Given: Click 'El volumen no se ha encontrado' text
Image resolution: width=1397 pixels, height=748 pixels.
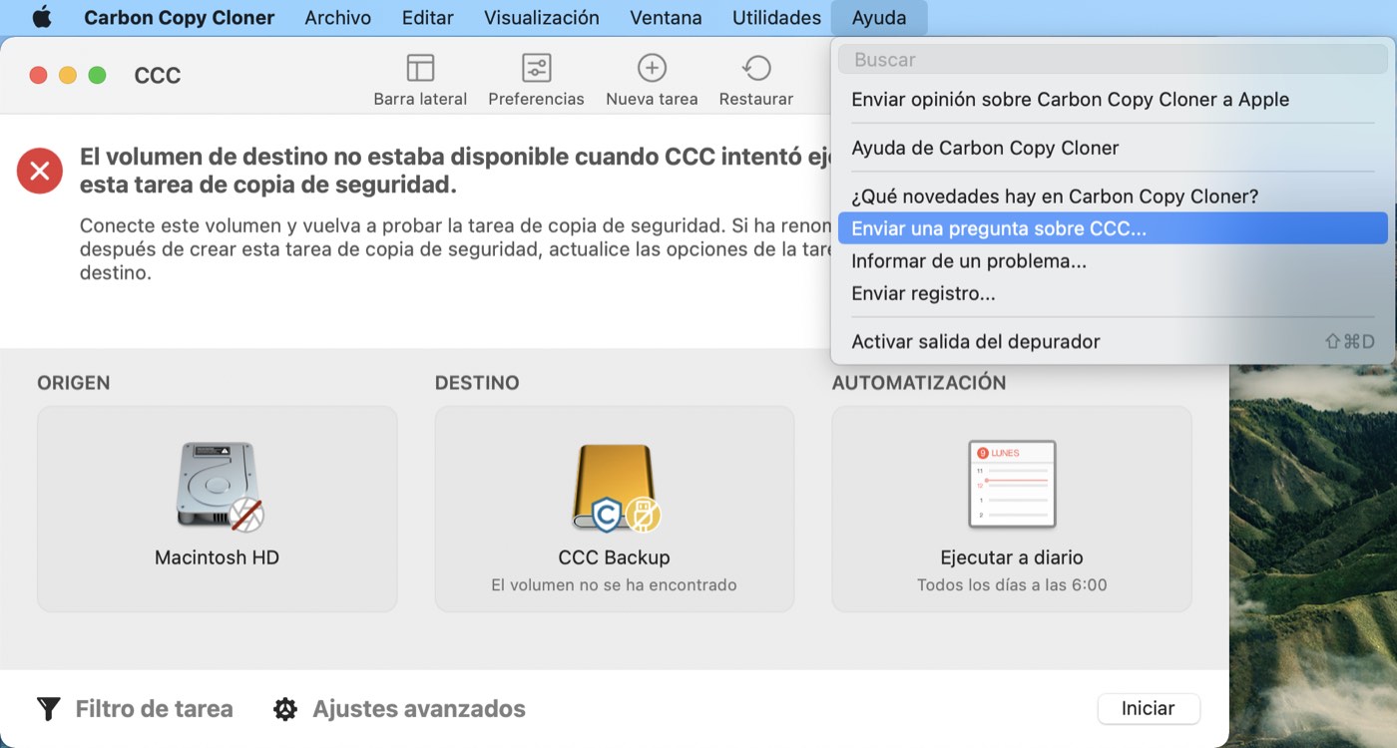Looking at the screenshot, I should coord(614,585).
